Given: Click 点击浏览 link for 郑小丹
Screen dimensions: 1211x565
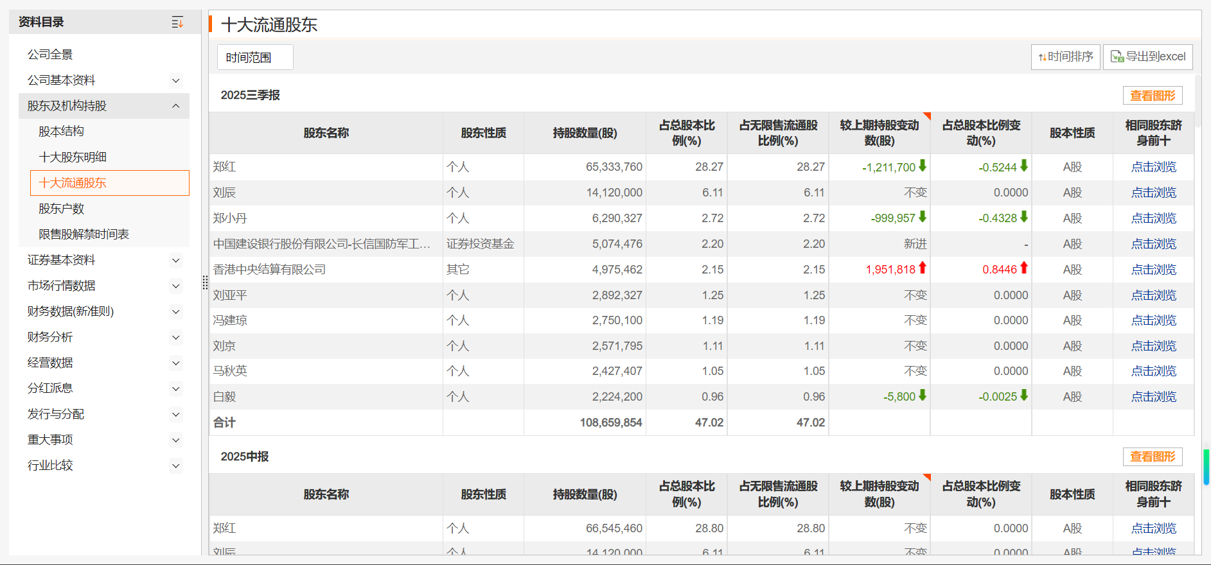Looking at the screenshot, I should [x=1153, y=218].
